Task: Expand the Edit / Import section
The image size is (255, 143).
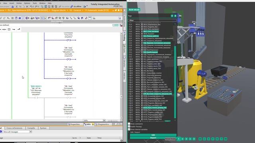Action: click(x=129, y=132)
